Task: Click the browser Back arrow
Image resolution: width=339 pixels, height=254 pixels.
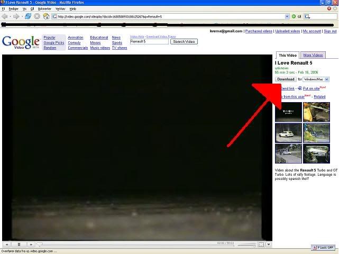Action: coord(4,16)
